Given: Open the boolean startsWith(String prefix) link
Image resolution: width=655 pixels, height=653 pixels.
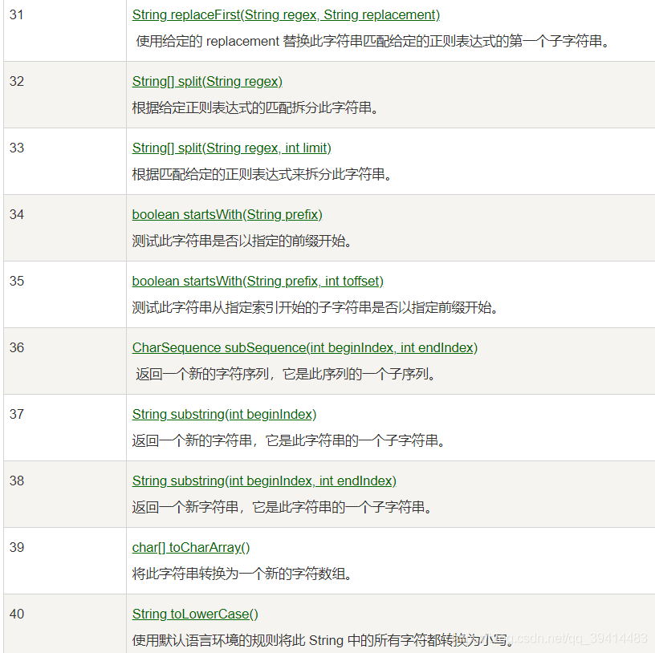Looking at the screenshot, I should (227, 215).
